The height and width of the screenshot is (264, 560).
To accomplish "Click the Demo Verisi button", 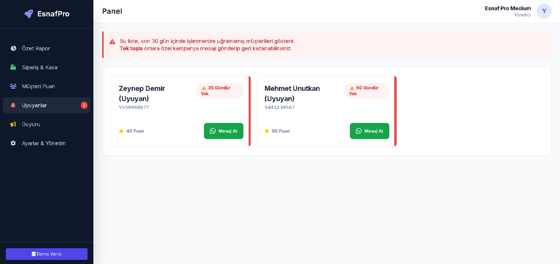I will 47,254.
